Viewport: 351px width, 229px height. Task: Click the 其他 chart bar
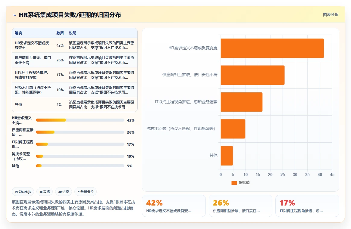tap(227, 156)
